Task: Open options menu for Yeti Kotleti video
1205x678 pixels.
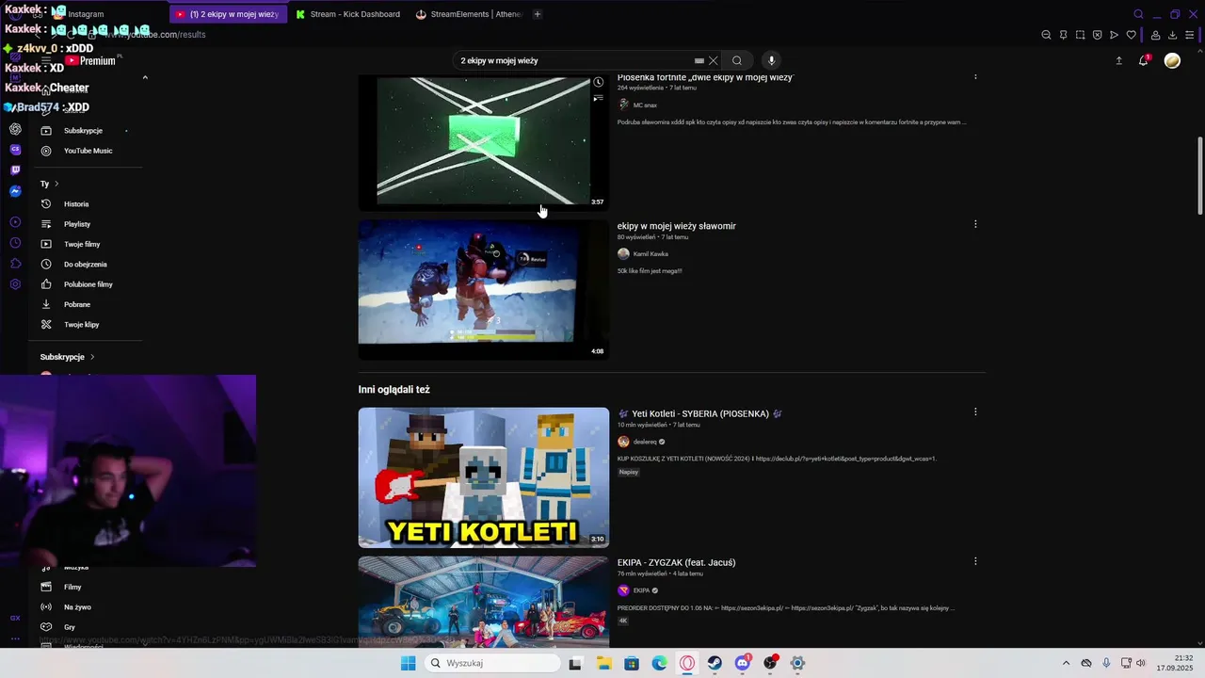Action: [x=975, y=412]
